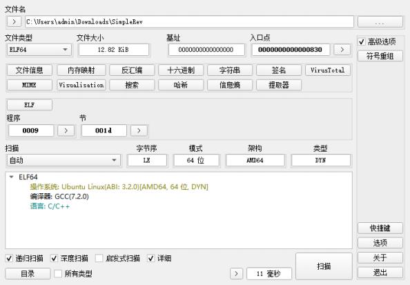Select the 编译器 GCC(7.2.0) result row
The height and width of the screenshot is (285, 410).
coord(59,197)
